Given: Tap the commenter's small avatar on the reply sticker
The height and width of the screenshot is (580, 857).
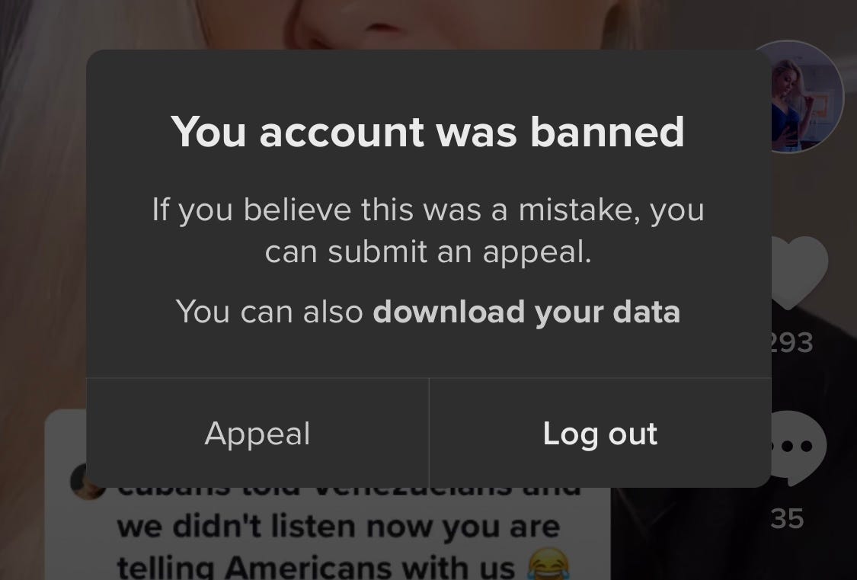Looking at the screenshot, I should coord(88,481).
